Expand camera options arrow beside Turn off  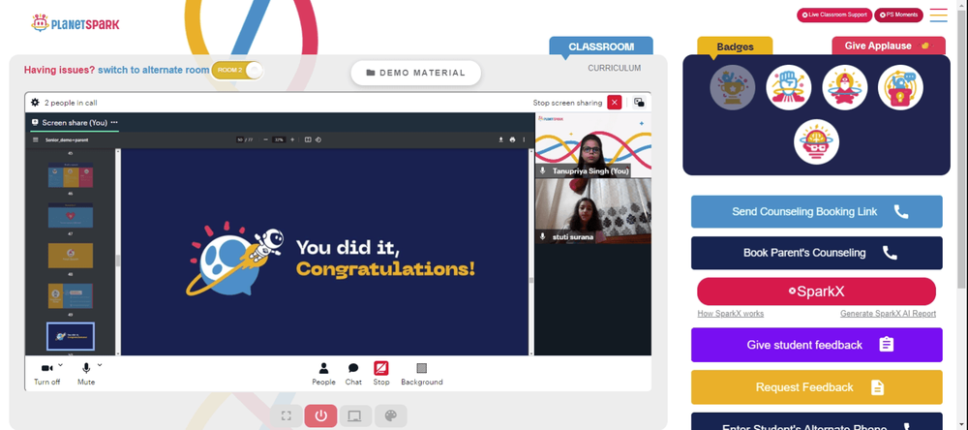[60, 365]
